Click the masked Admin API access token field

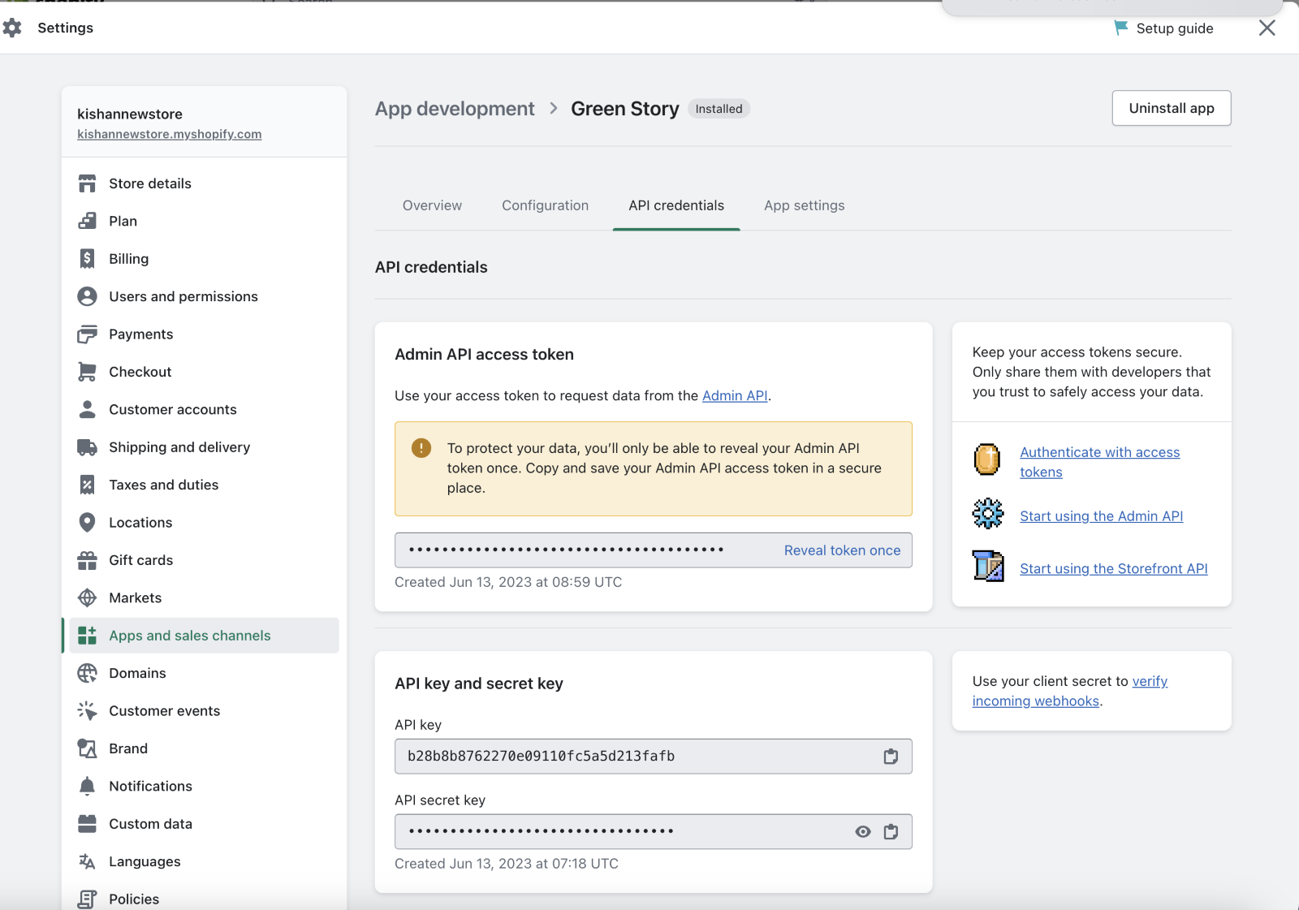coord(653,550)
